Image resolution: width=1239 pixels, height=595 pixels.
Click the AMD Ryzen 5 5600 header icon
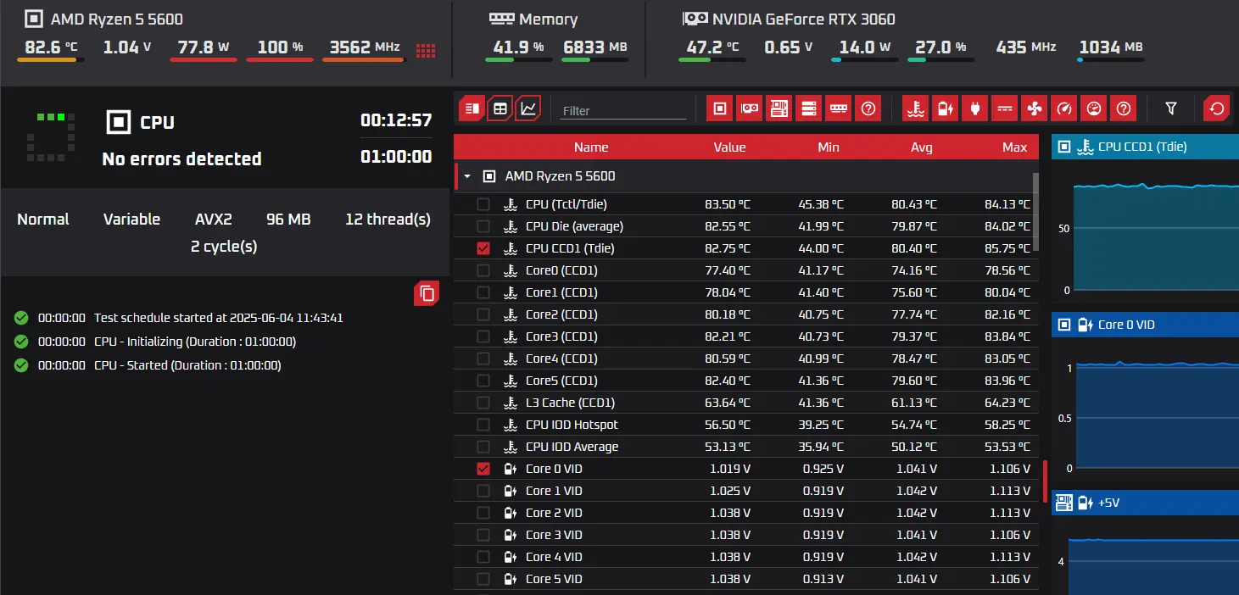[32, 19]
